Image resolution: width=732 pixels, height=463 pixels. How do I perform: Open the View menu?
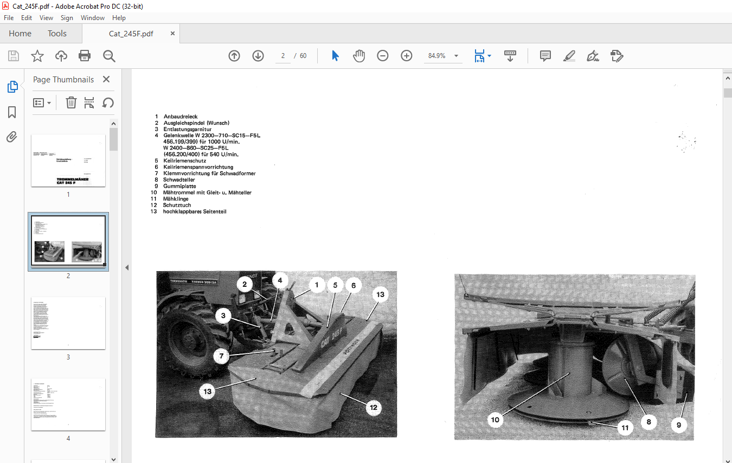tap(47, 18)
